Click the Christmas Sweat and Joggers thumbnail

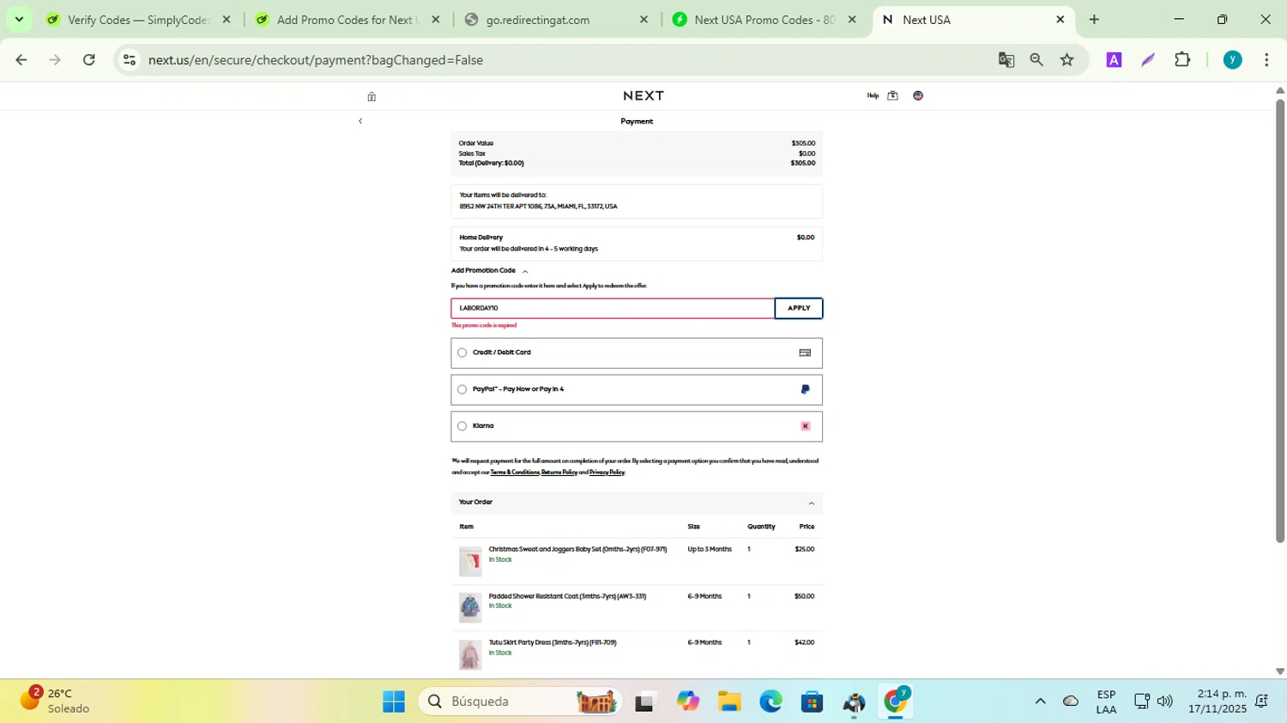470,562
